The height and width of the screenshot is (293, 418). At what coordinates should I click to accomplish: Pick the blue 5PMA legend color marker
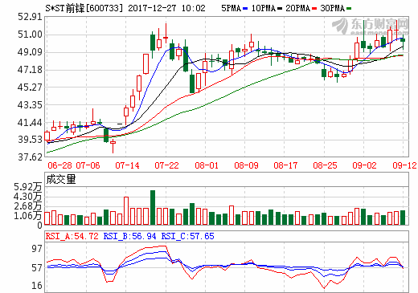coord(245,9)
